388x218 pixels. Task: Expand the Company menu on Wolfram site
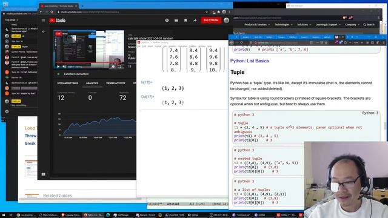point(352,24)
